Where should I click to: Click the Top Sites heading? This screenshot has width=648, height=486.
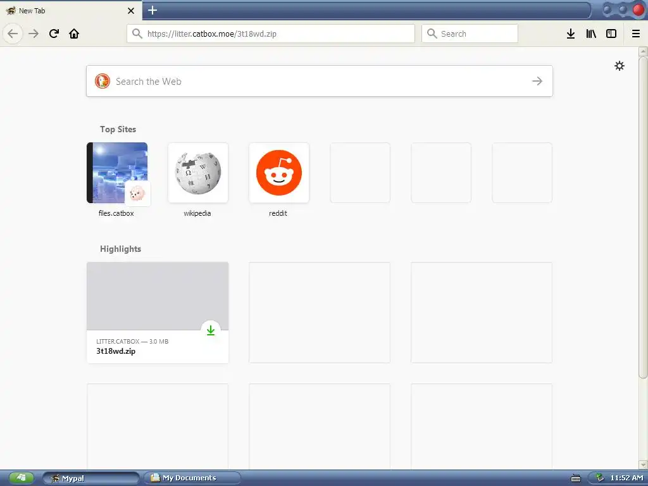[x=118, y=129]
